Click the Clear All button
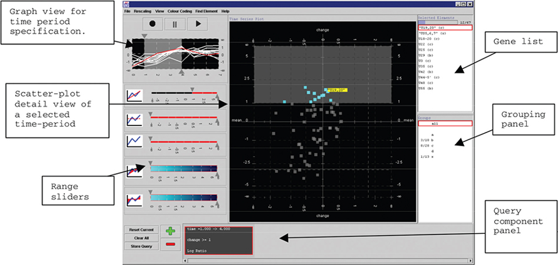The width and height of the screenshot is (558, 265). click(x=141, y=238)
